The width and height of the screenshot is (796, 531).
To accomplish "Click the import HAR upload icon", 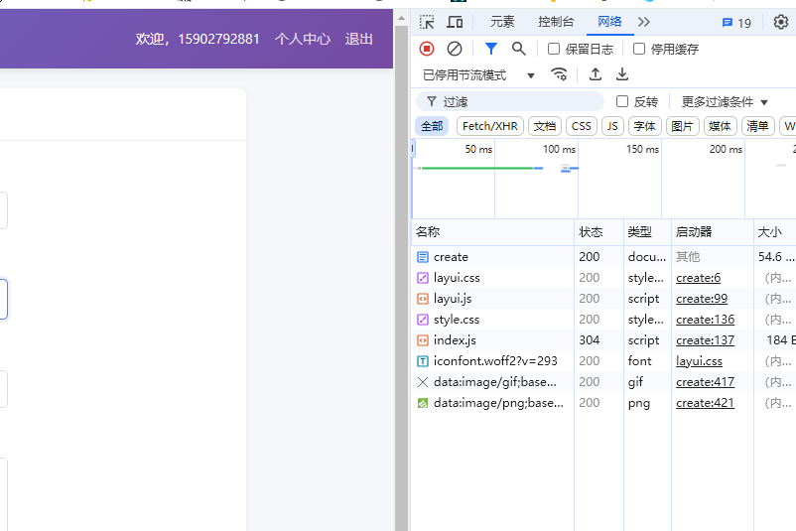I will pos(596,74).
